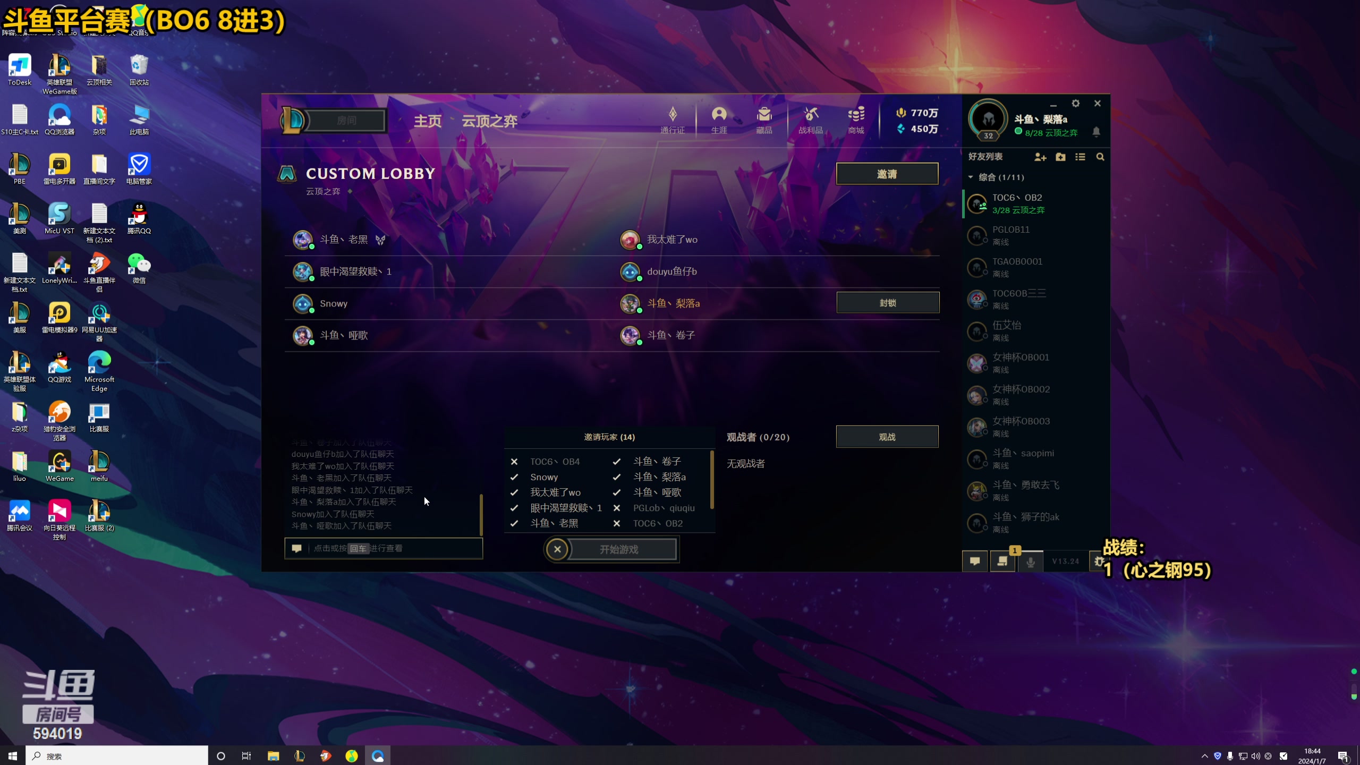Click the League logo next to 房间

pos(292,120)
